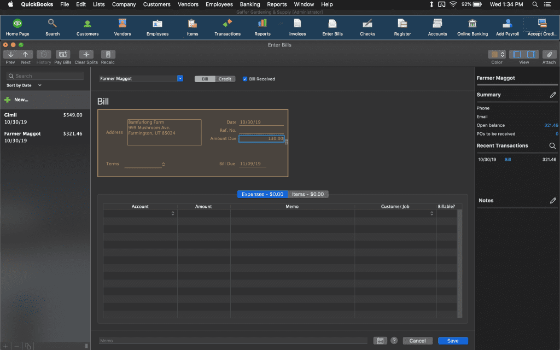Screen dimensions: 560x350
Task: Open the Lists menu
Action: pyautogui.click(x=99, y=4)
